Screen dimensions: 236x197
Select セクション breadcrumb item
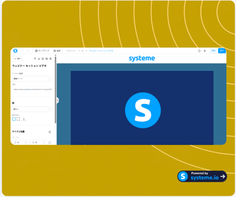pyautogui.click(x=71, y=51)
